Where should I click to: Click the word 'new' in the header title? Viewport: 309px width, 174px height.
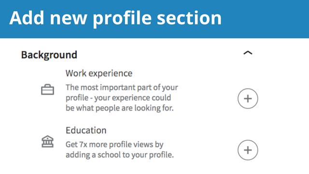coord(69,19)
